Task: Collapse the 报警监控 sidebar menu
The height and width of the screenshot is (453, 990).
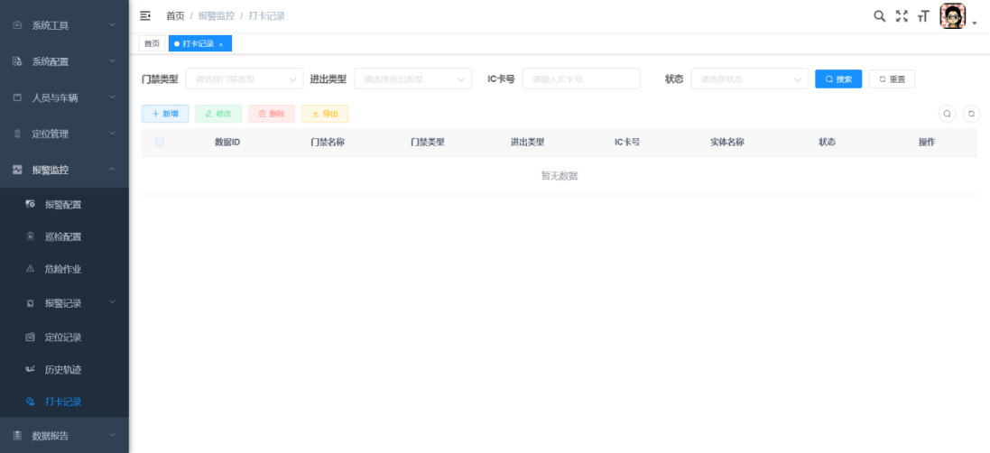Action: [x=63, y=170]
